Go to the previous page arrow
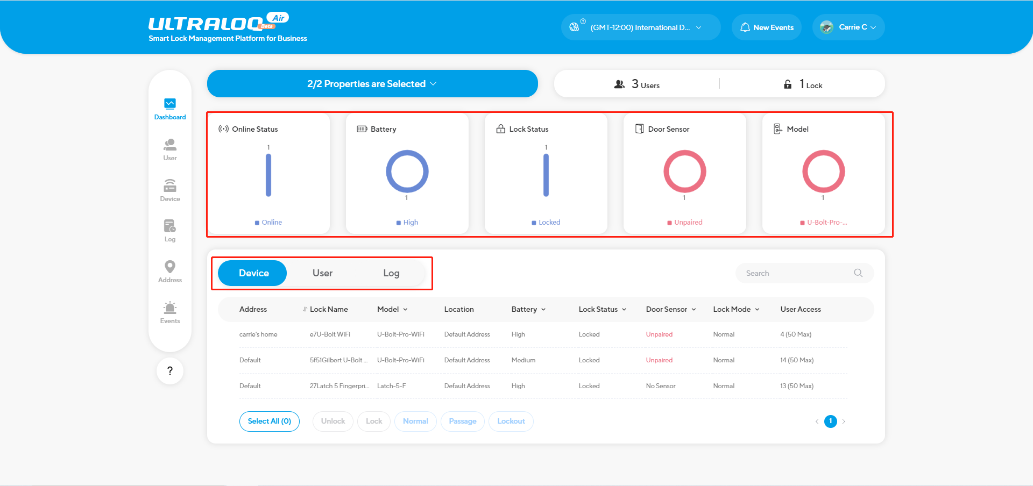The height and width of the screenshot is (486, 1033). [x=817, y=421]
